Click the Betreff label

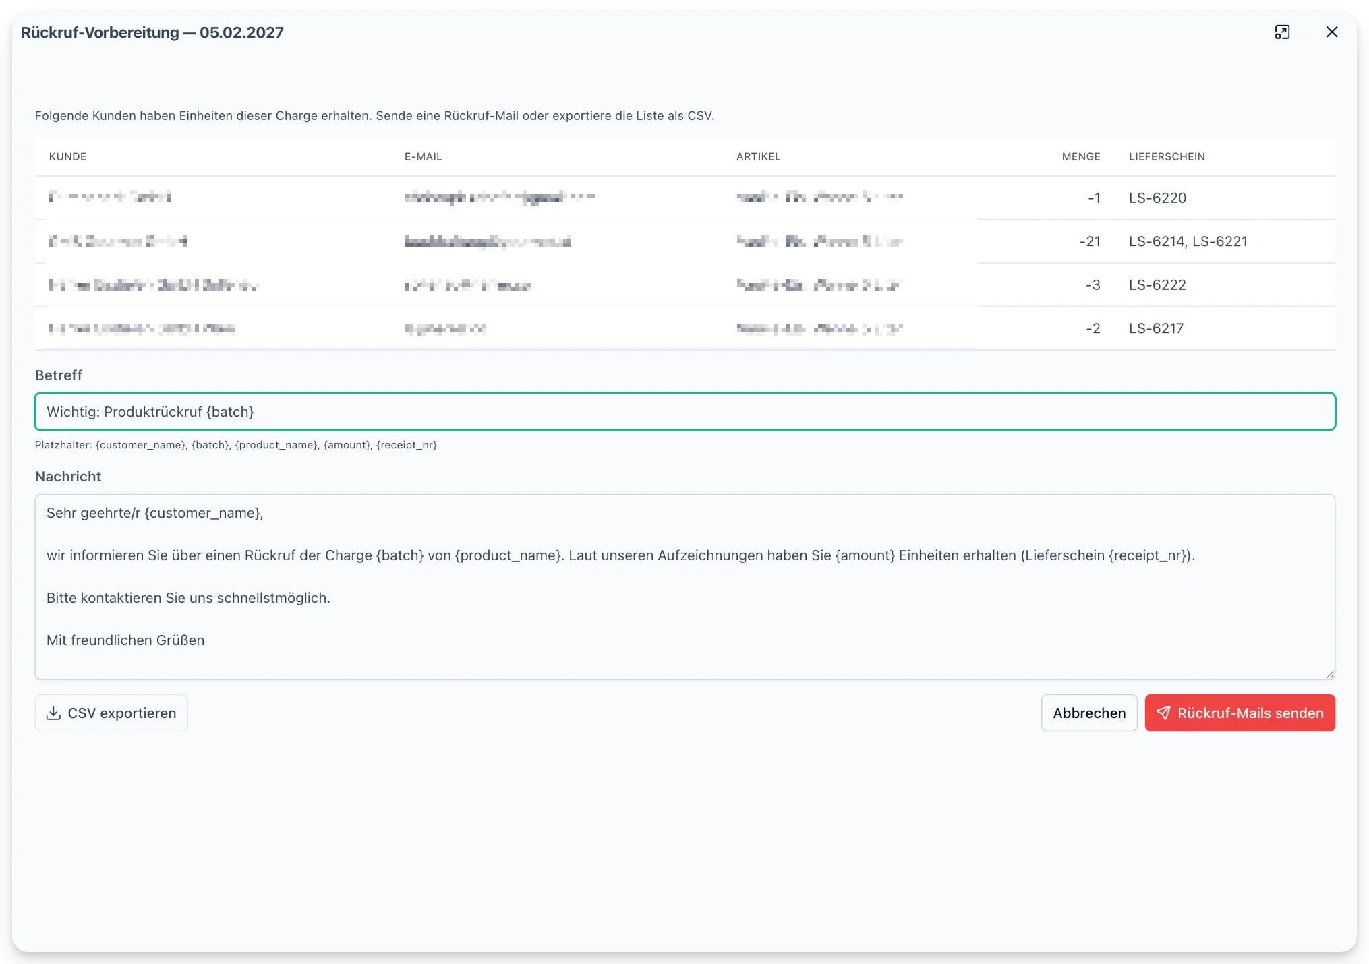59,375
